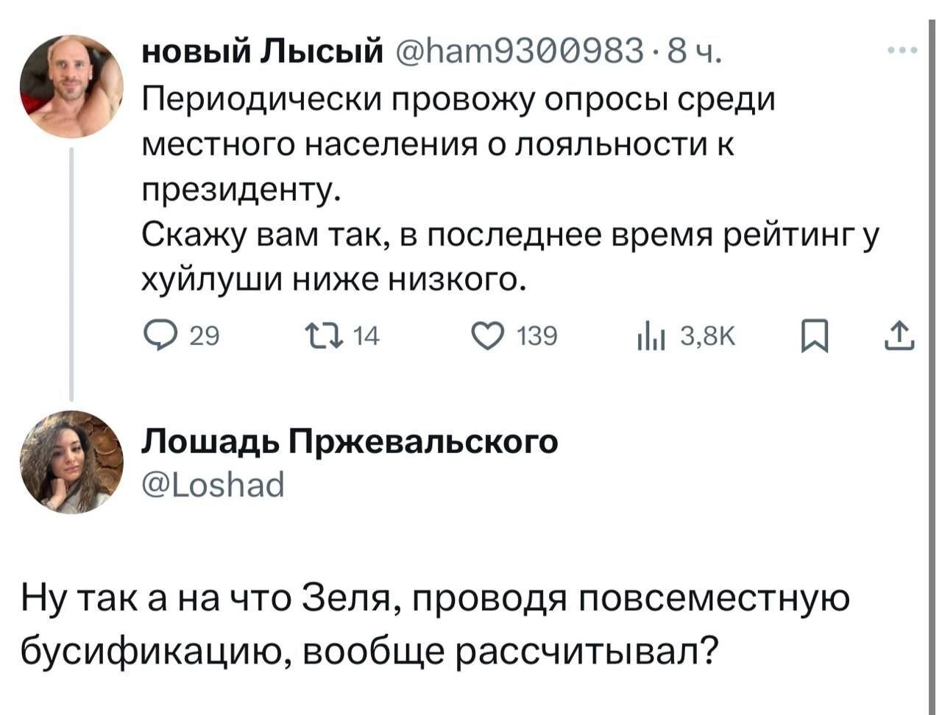
Task: Click the share upload arrow icon
Action: (x=902, y=338)
